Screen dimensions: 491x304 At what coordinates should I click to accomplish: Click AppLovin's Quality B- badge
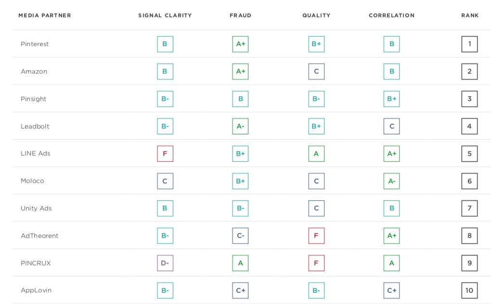tap(316, 291)
